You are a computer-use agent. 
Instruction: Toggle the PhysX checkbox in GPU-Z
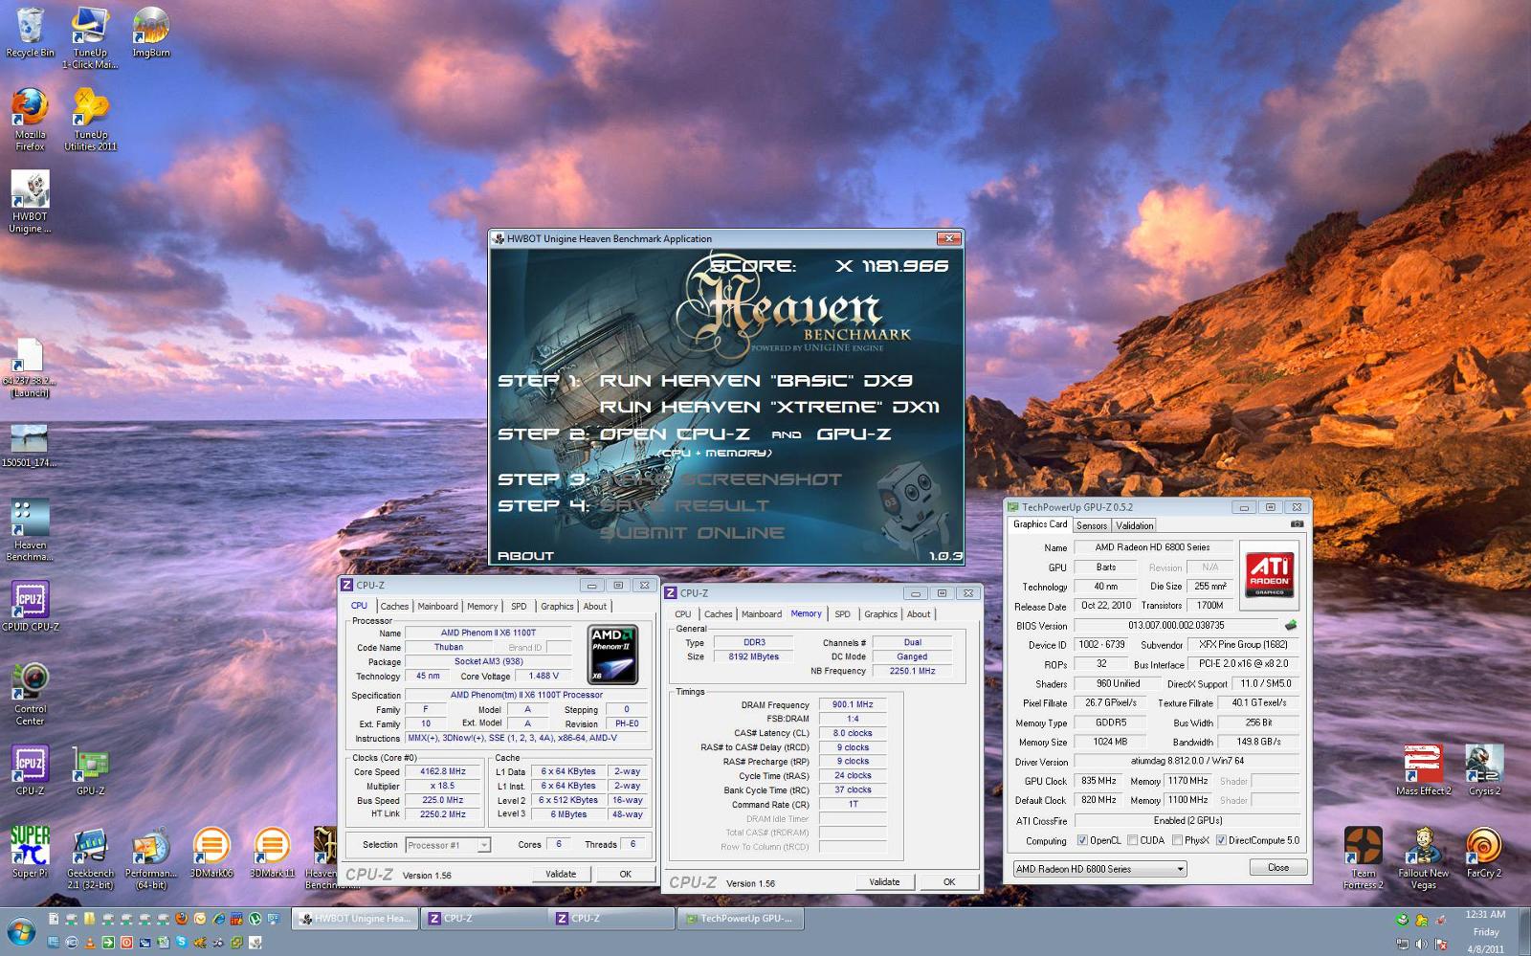click(1177, 840)
